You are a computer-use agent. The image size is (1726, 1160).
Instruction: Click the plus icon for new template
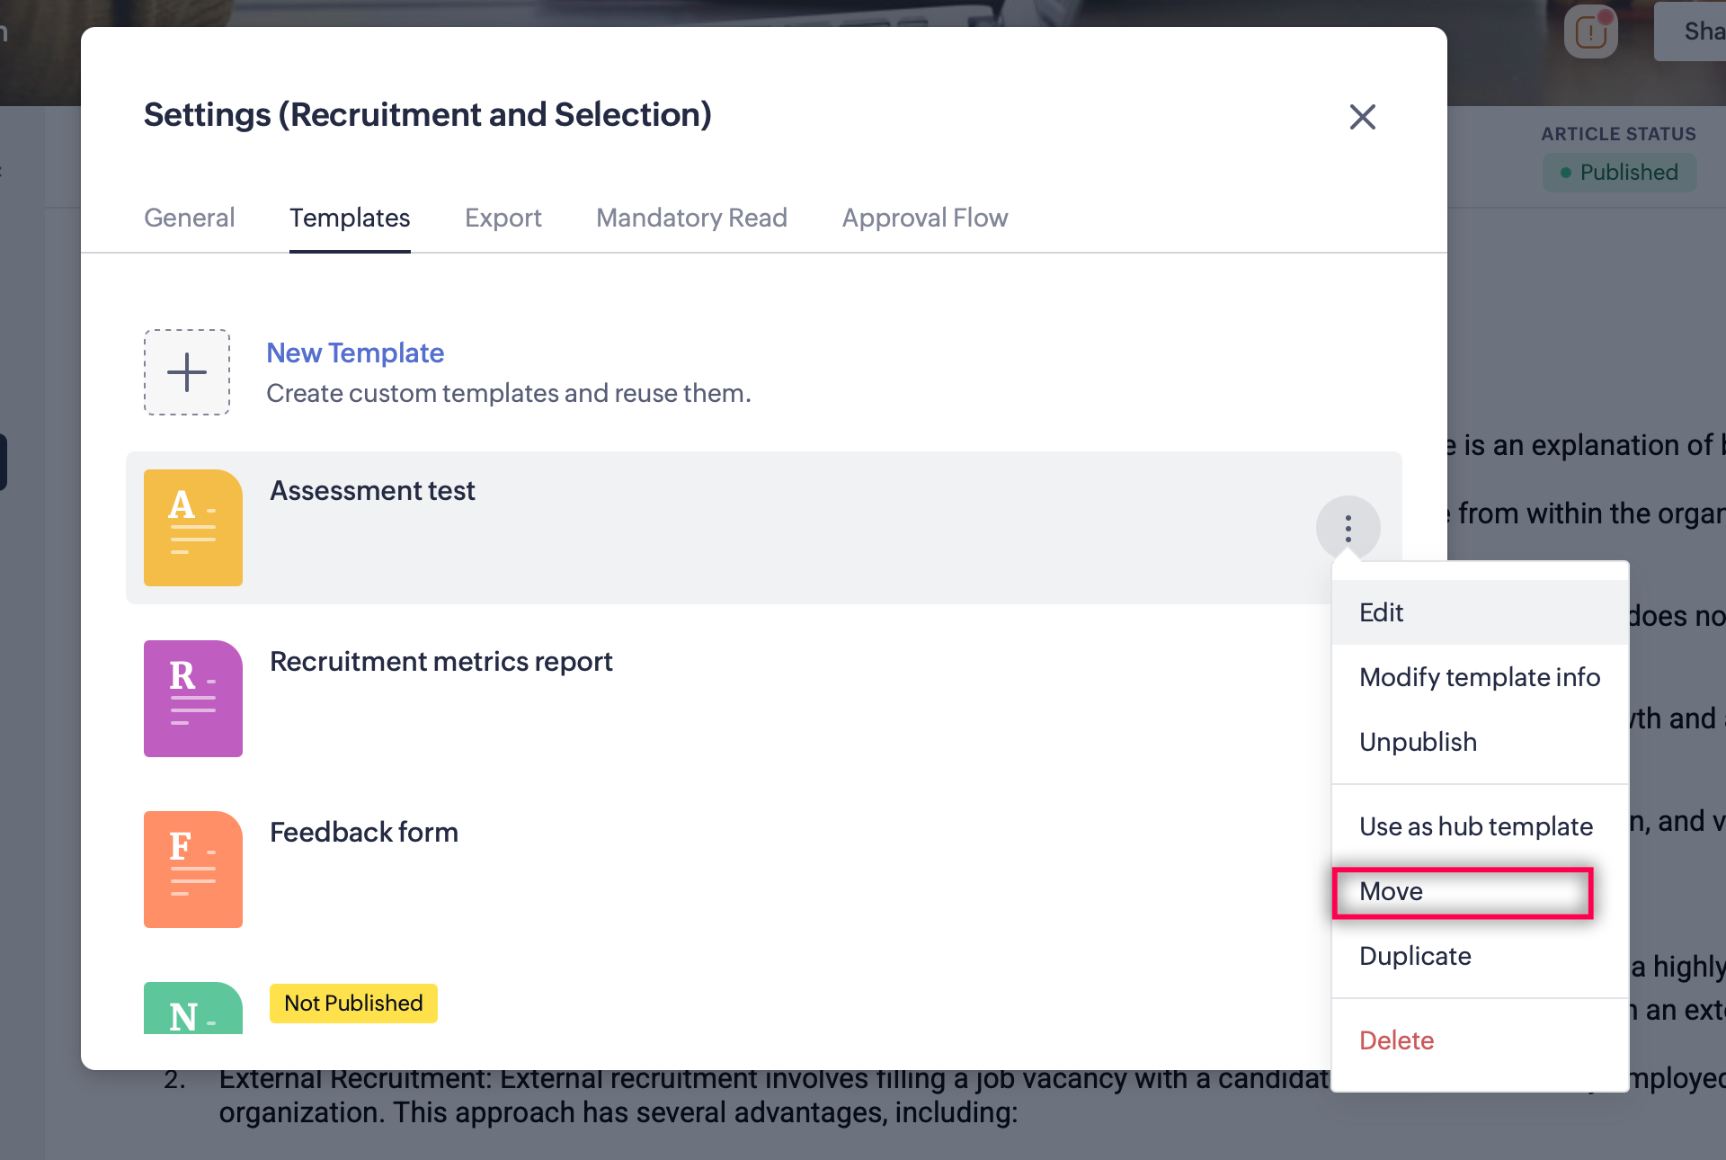pos(187,372)
